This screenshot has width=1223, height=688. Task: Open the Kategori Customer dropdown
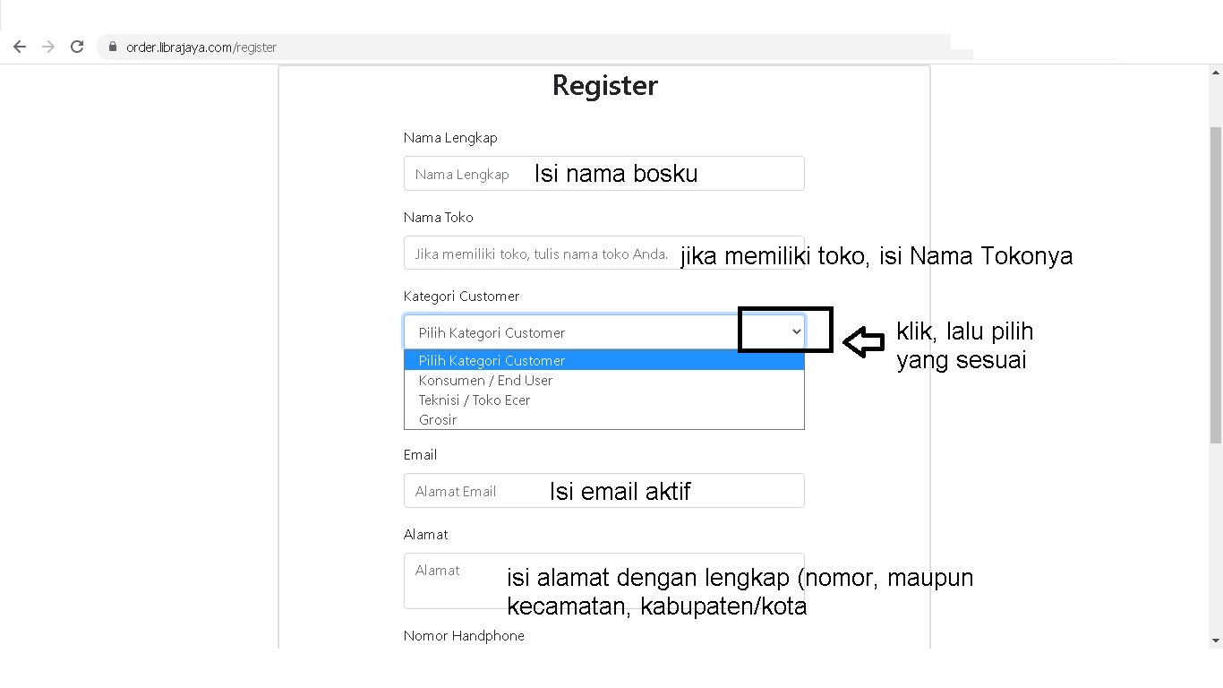(x=603, y=332)
